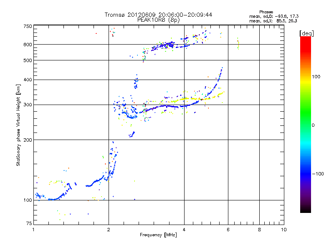Click the y-axis tick label '500'
The height and width of the screenshot is (250, 334).
click(28, 60)
